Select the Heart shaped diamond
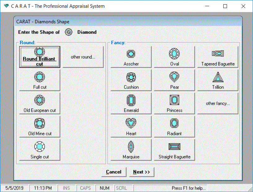The height and width of the screenshot is (192, 253). pyautogui.click(x=131, y=127)
